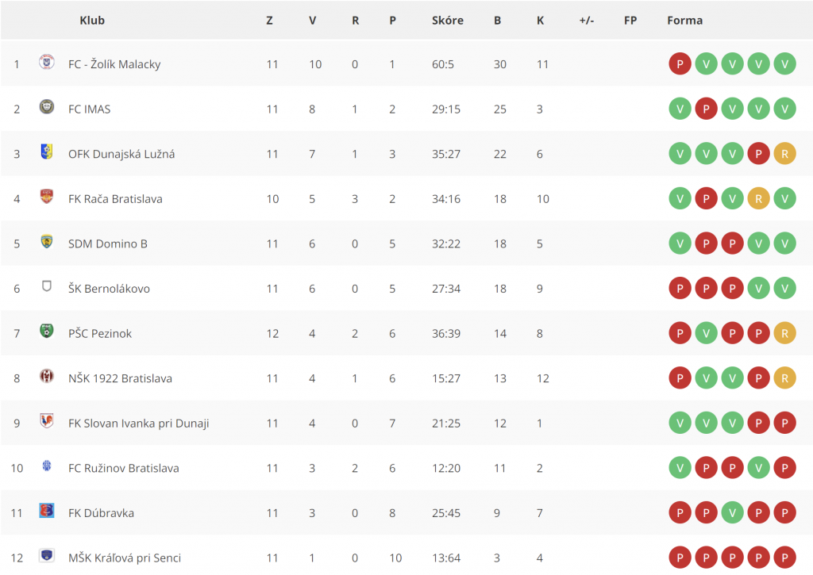
Task: Sort table by the Forma column header
Action: [x=684, y=21]
